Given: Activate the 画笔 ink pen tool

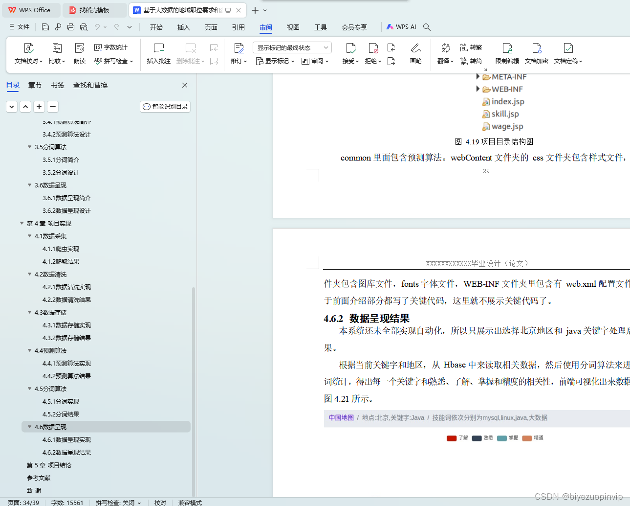Looking at the screenshot, I should point(415,54).
